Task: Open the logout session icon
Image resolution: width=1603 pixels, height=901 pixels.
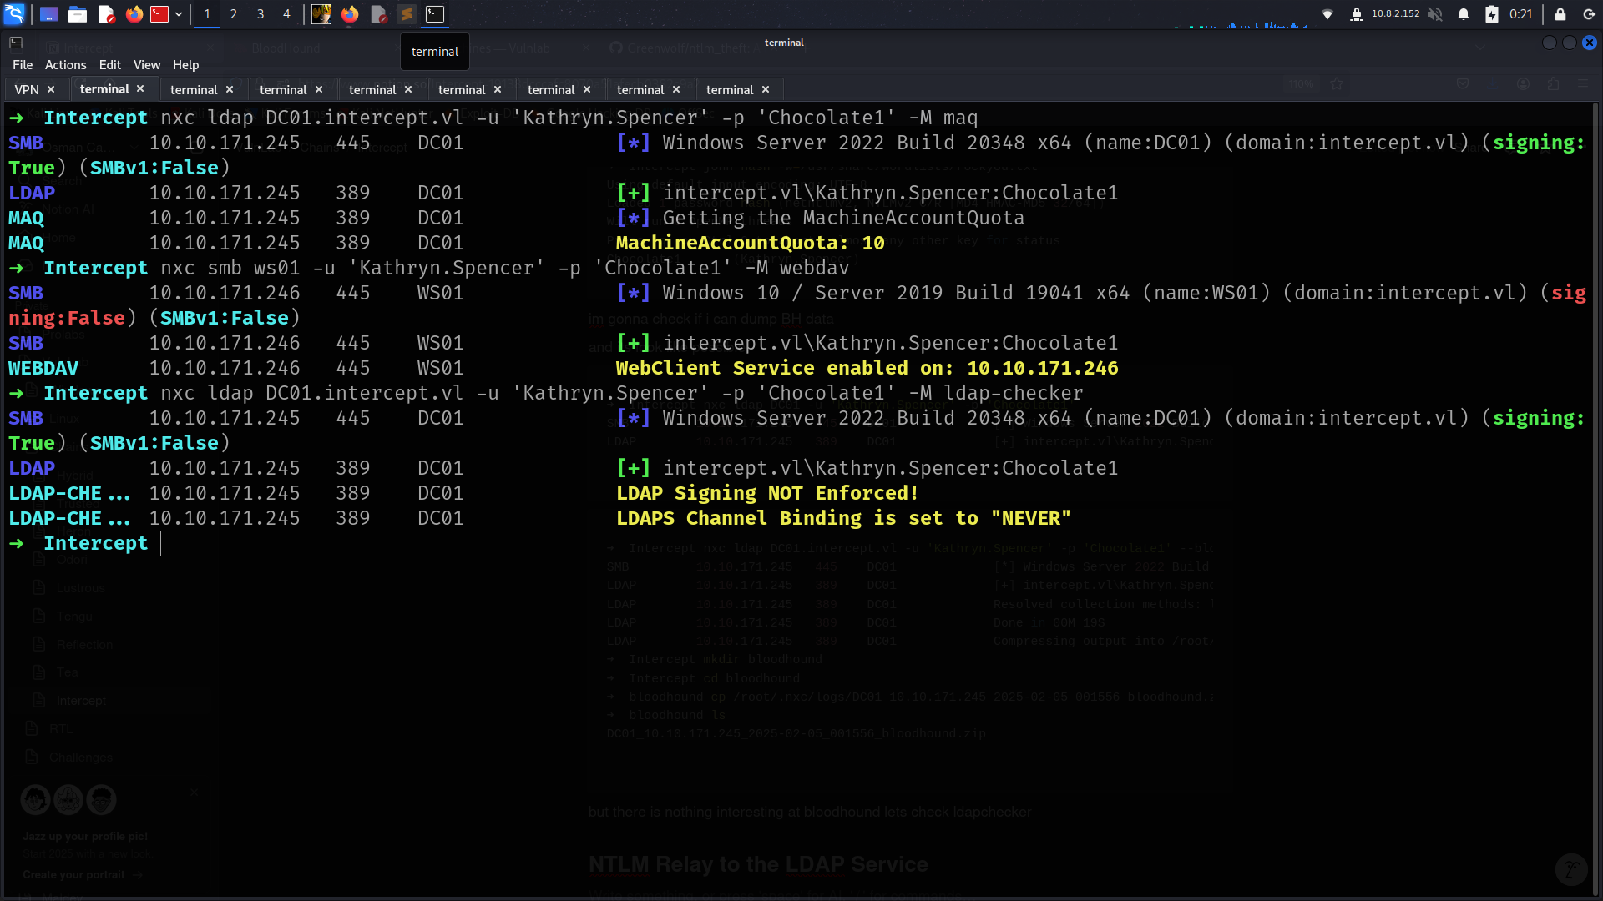Action: (x=1589, y=14)
